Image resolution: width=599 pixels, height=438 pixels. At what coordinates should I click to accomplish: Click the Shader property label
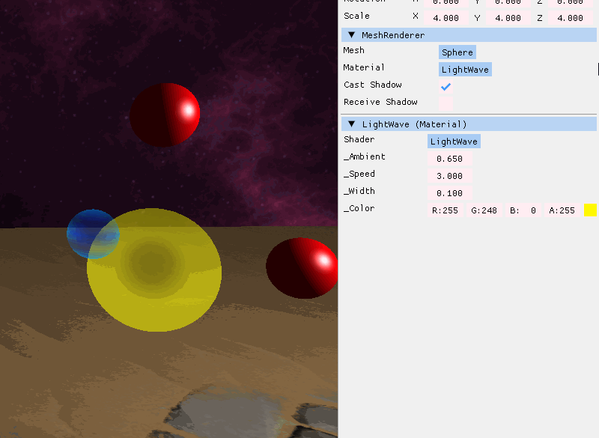point(359,139)
